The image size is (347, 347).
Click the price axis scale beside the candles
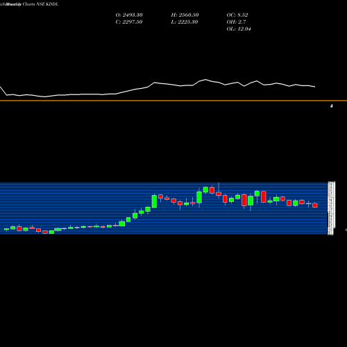(x=331, y=208)
